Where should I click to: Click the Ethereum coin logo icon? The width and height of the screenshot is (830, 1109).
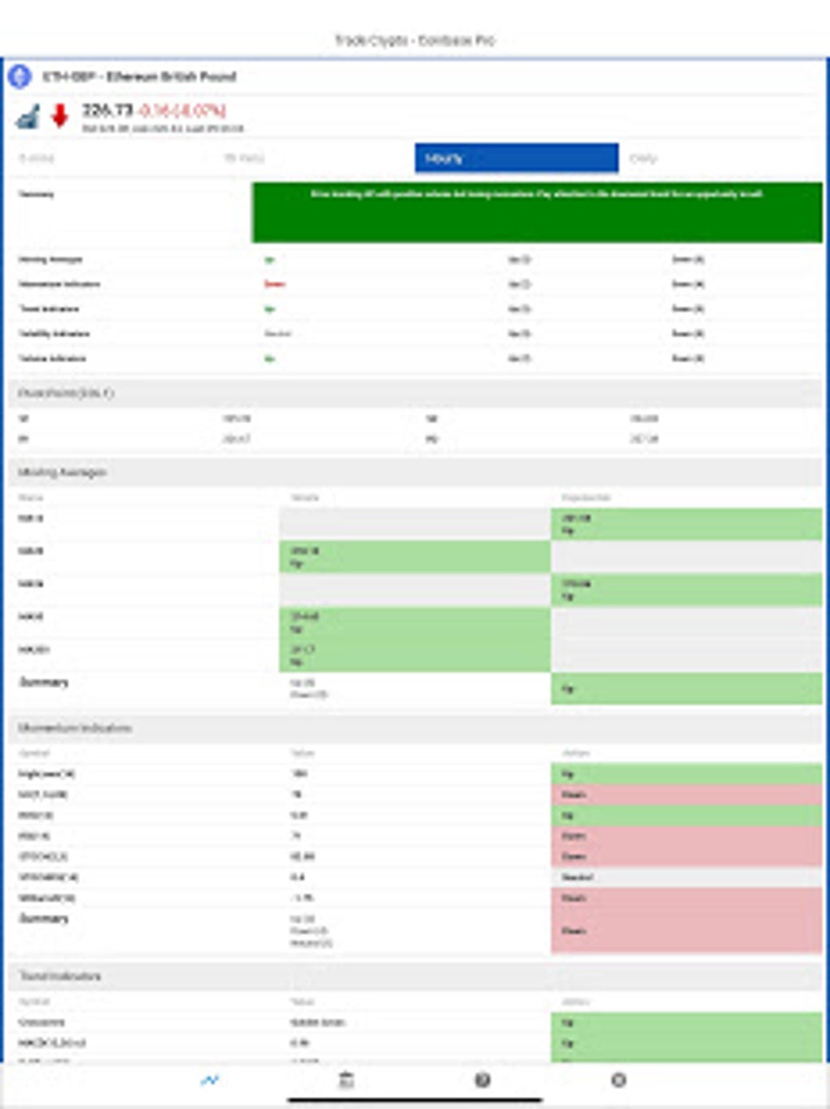click(x=20, y=77)
